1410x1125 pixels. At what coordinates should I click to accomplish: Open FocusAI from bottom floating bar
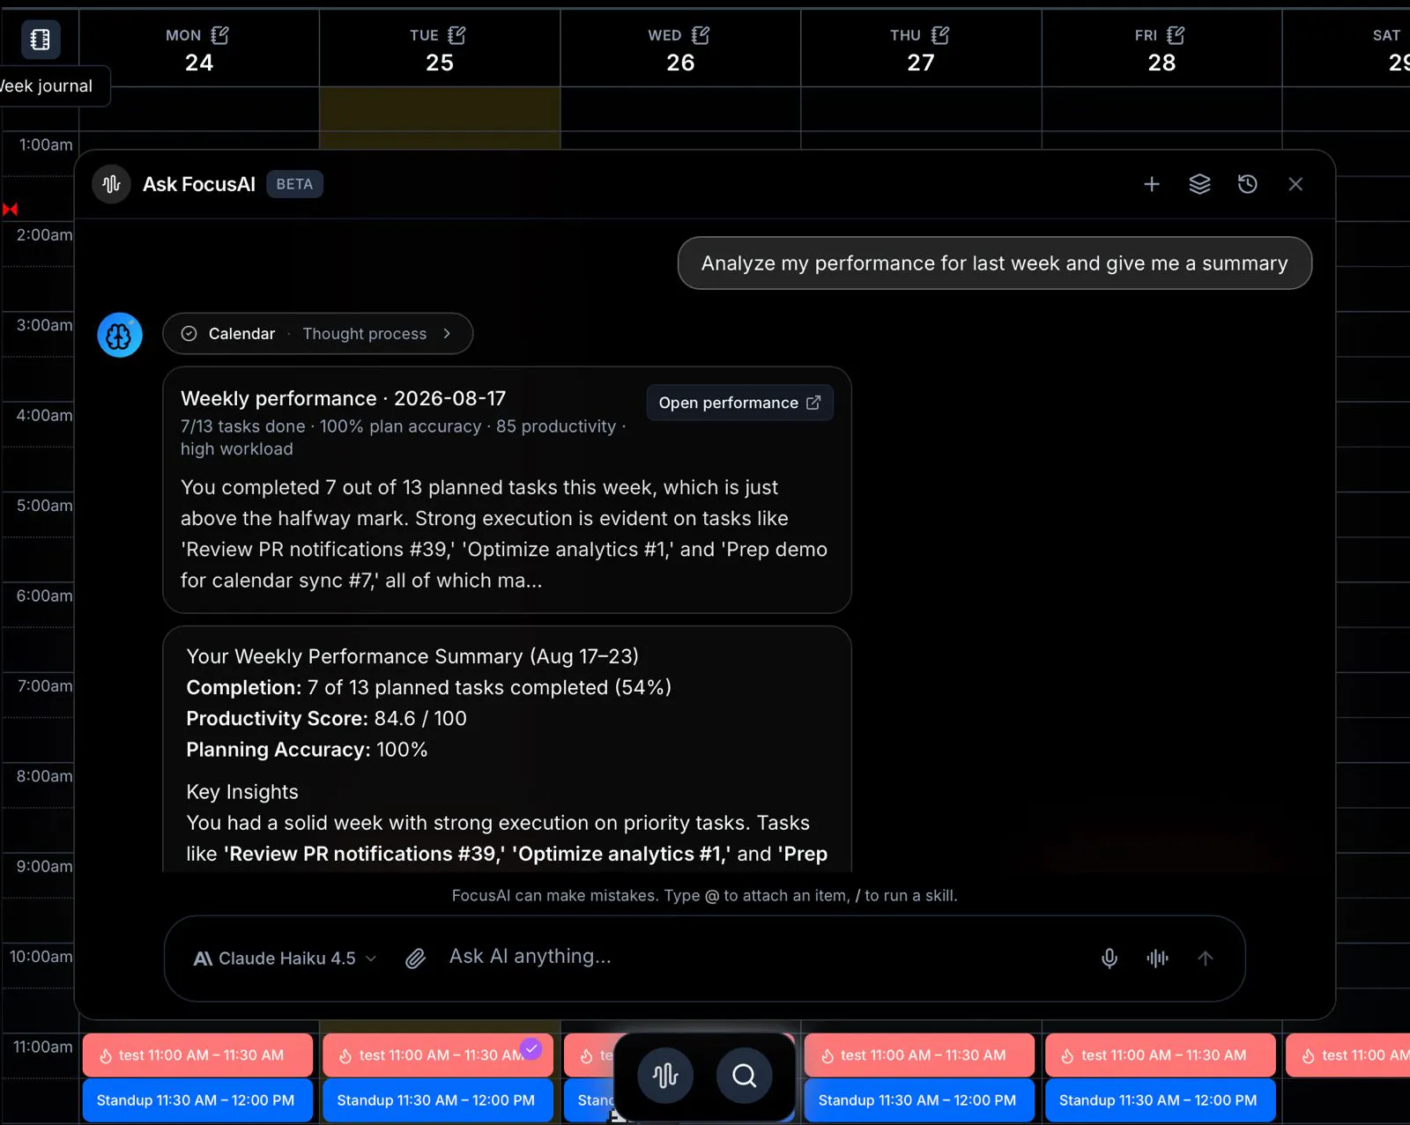[665, 1076]
